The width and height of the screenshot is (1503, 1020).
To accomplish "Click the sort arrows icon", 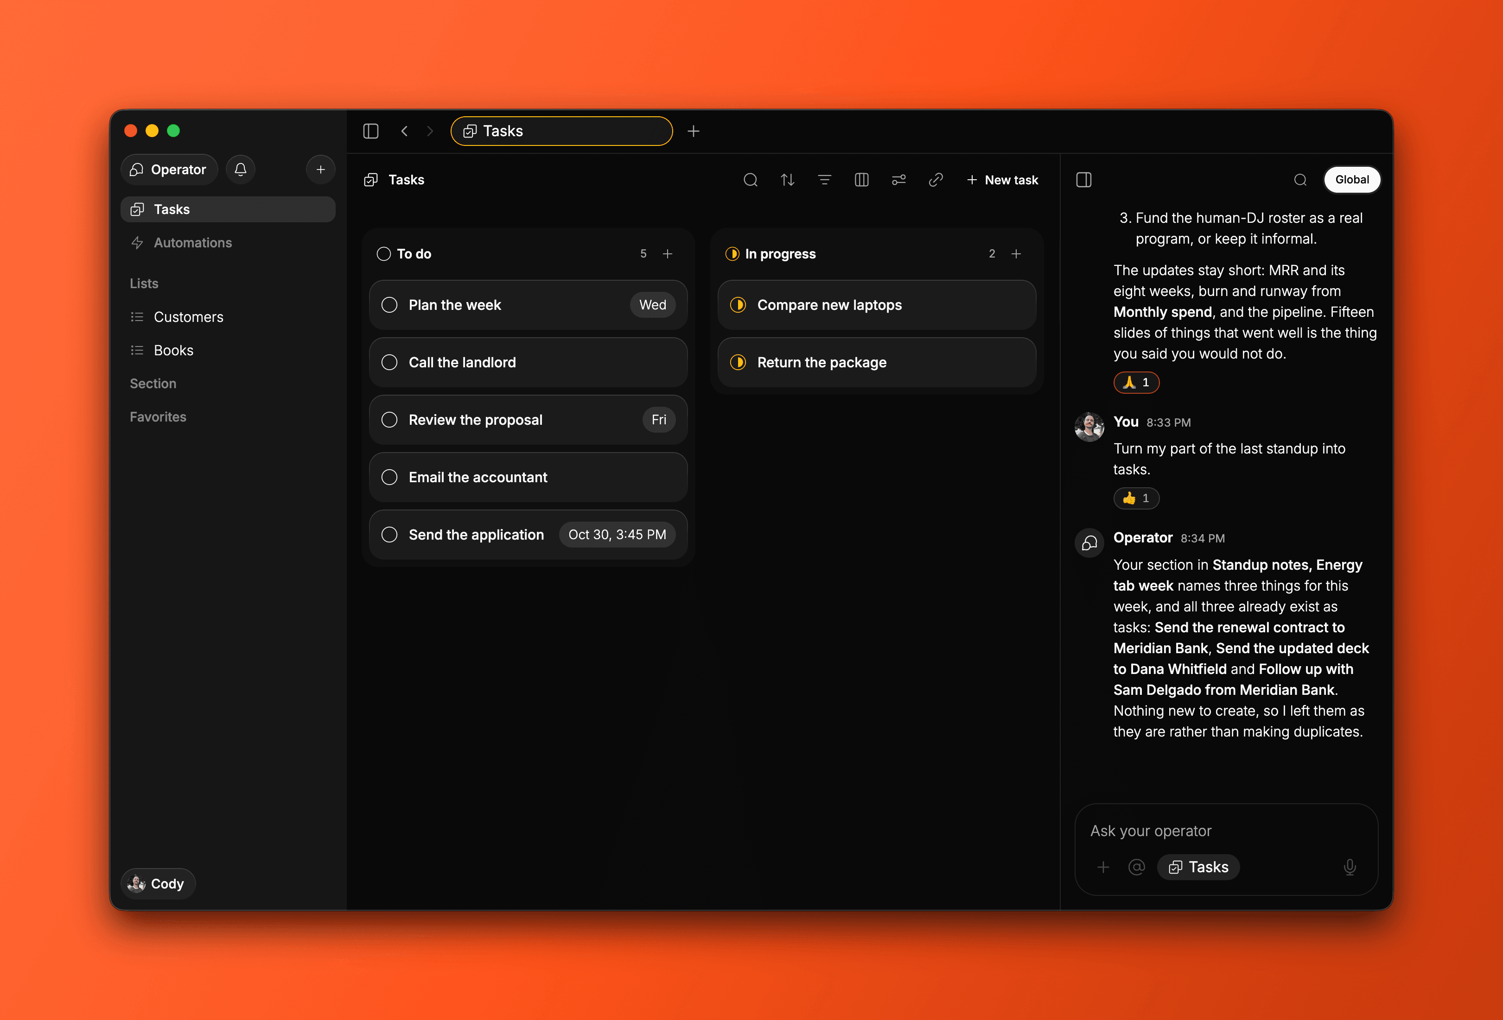I will click(787, 180).
